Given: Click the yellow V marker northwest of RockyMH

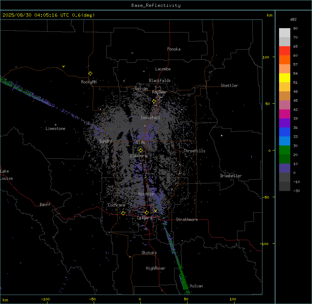Looking at the screenshot, I should pyautogui.click(x=63, y=66).
